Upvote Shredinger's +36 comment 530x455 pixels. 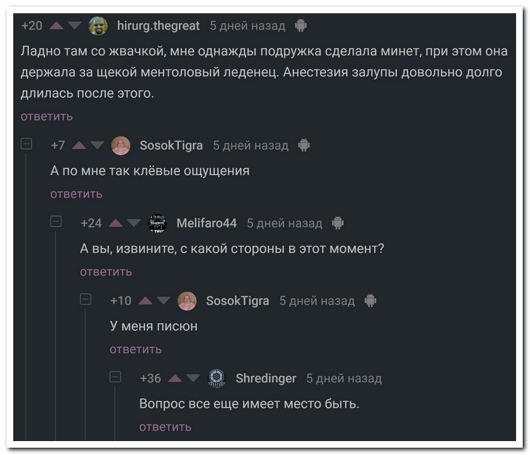(x=176, y=378)
